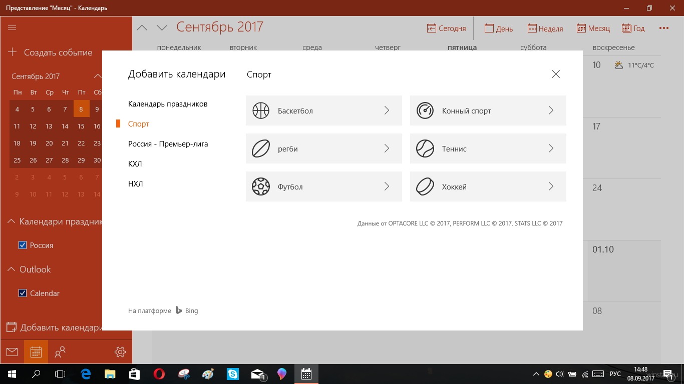Go to previous month with up chevron

[x=142, y=28]
